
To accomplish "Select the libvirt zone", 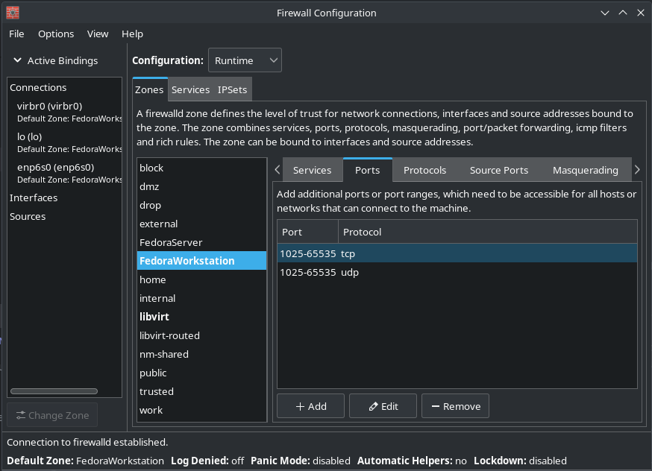I will [x=154, y=317].
